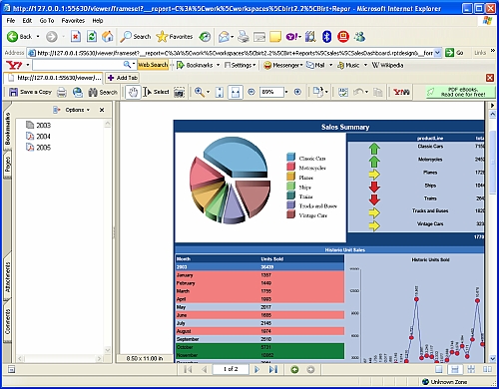This screenshot has width=499, height=389.
Task: Open the zoom percentage dropdown
Action: (286, 92)
